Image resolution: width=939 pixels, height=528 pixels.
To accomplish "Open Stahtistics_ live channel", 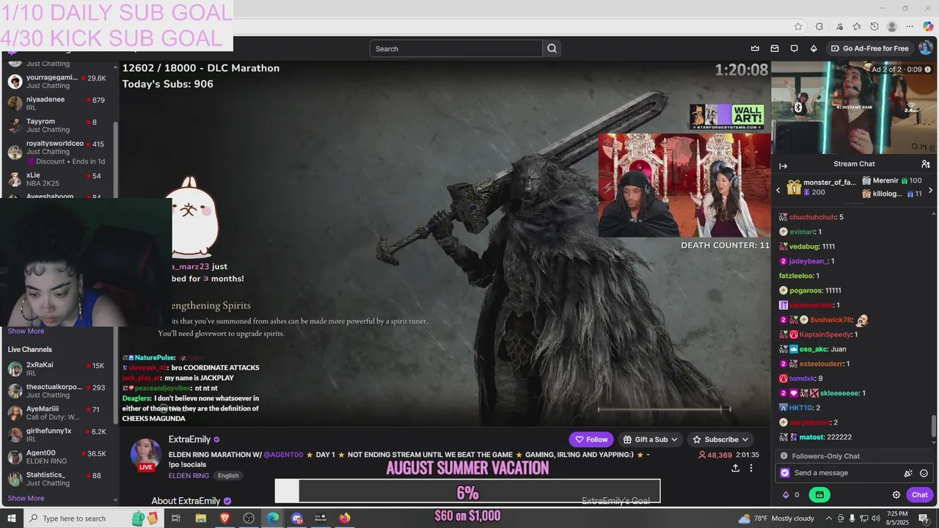I will [59, 478].
